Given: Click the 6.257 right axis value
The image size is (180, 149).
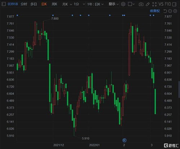Looking at the screenshot, I should tap(168, 115).
